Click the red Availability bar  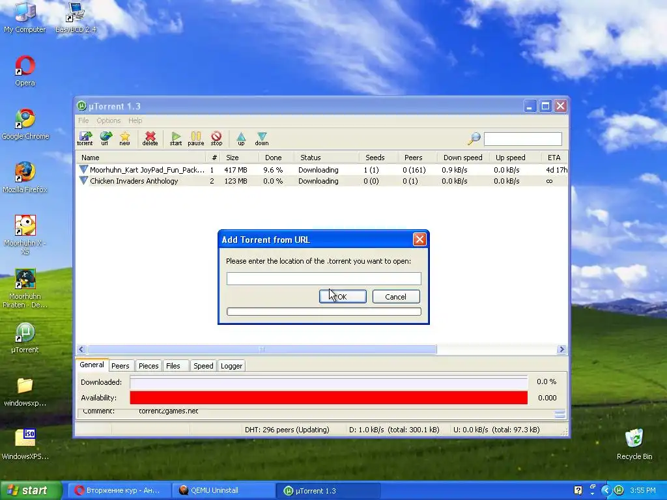click(x=328, y=398)
